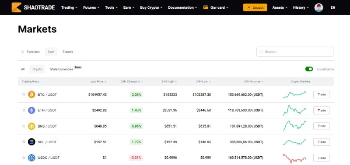Click the Solana coin icon
The image size is (350, 165).
pyautogui.click(x=31, y=142)
